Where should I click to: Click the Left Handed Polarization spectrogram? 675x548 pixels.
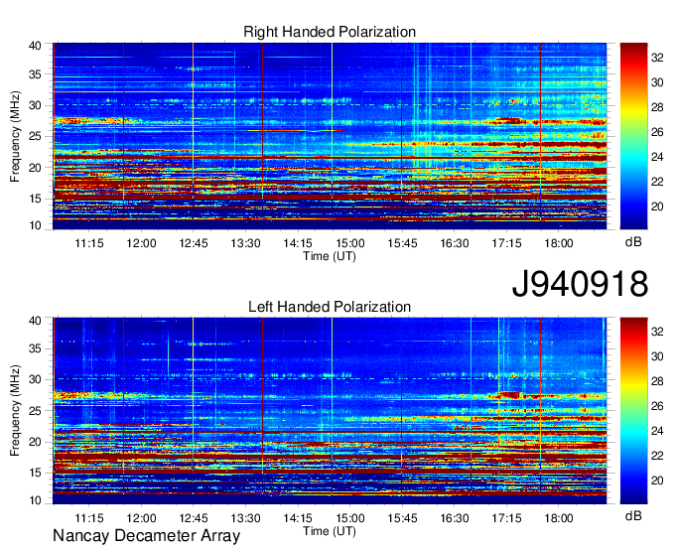click(x=330, y=411)
